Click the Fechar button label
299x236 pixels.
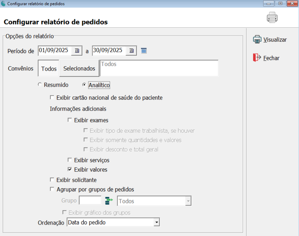coord(271,58)
